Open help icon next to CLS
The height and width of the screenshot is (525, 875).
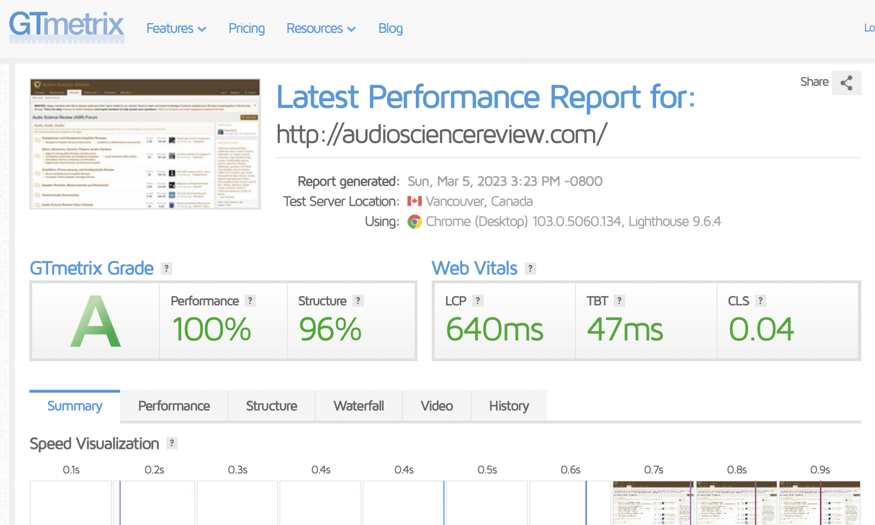(x=760, y=301)
